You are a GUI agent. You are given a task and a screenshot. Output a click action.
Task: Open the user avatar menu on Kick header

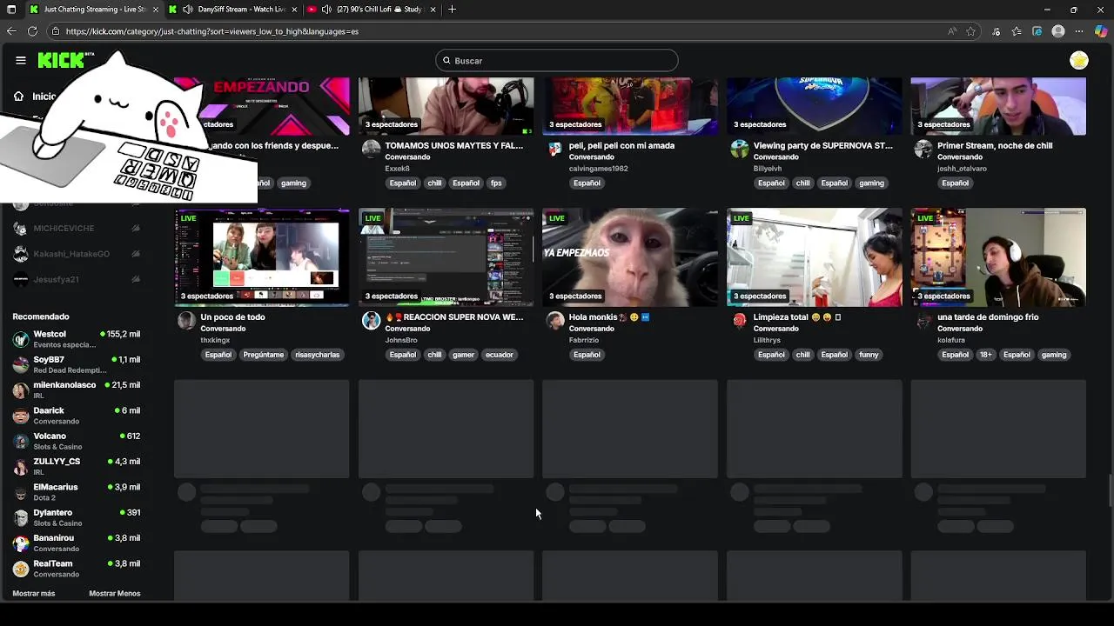[x=1079, y=60]
